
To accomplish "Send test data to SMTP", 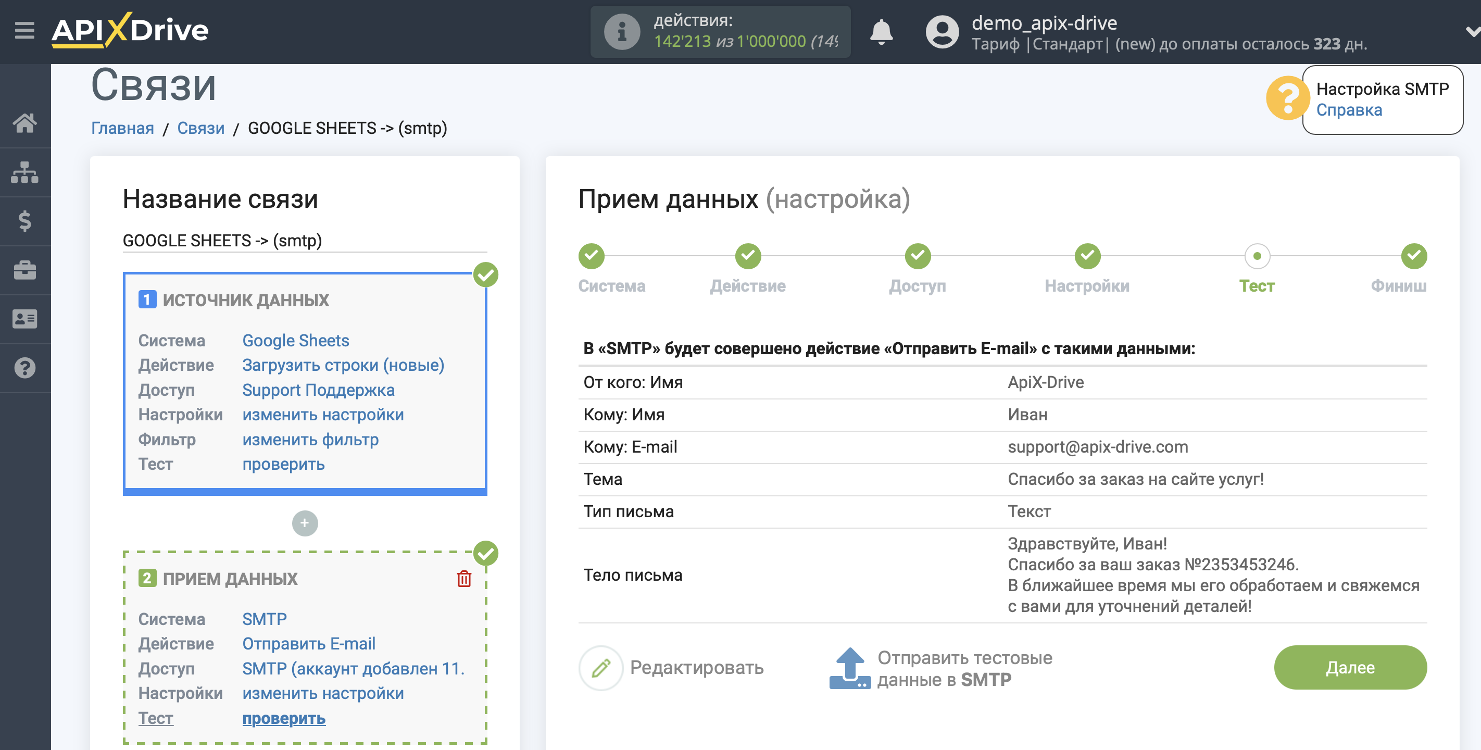I will [x=964, y=668].
